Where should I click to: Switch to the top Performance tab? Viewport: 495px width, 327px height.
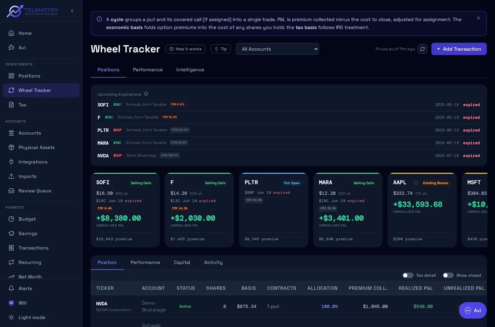pyautogui.click(x=148, y=70)
